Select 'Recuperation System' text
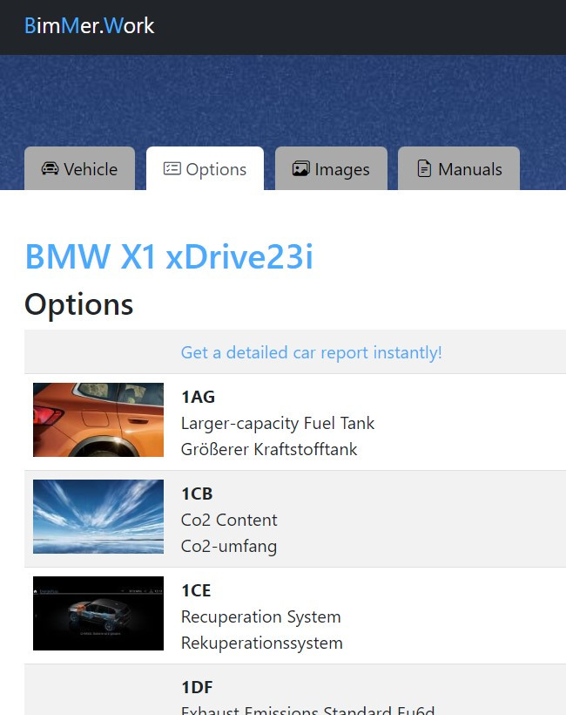The image size is (566, 715). click(x=261, y=616)
